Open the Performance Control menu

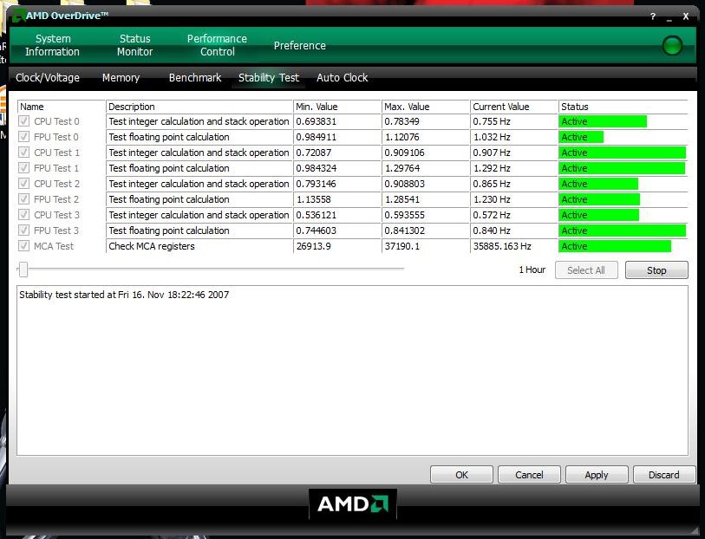click(217, 45)
